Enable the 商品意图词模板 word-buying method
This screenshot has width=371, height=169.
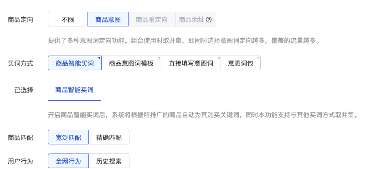[131, 63]
